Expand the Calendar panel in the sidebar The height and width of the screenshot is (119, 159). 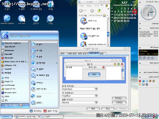pos(140,24)
